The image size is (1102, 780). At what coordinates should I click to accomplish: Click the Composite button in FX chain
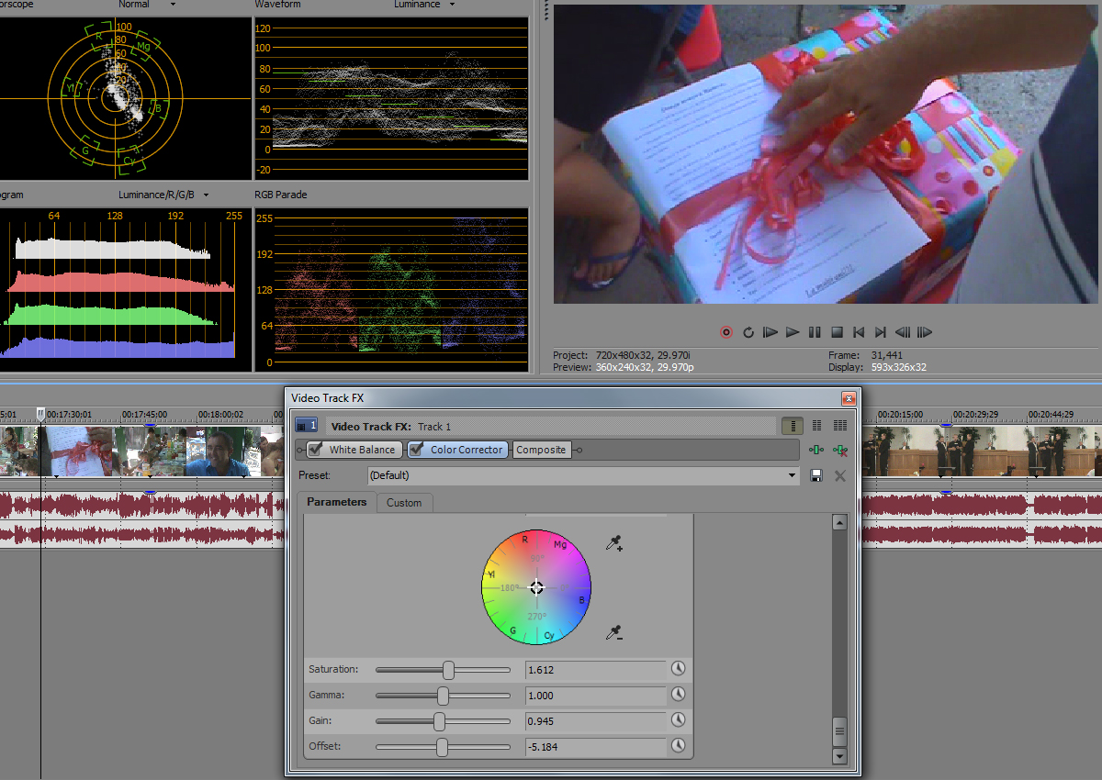(541, 450)
